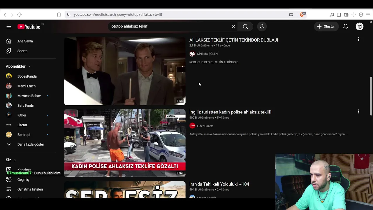The image size is (373, 210).
Task: Bookmark this page using the bookmark icon
Action: coord(59,15)
